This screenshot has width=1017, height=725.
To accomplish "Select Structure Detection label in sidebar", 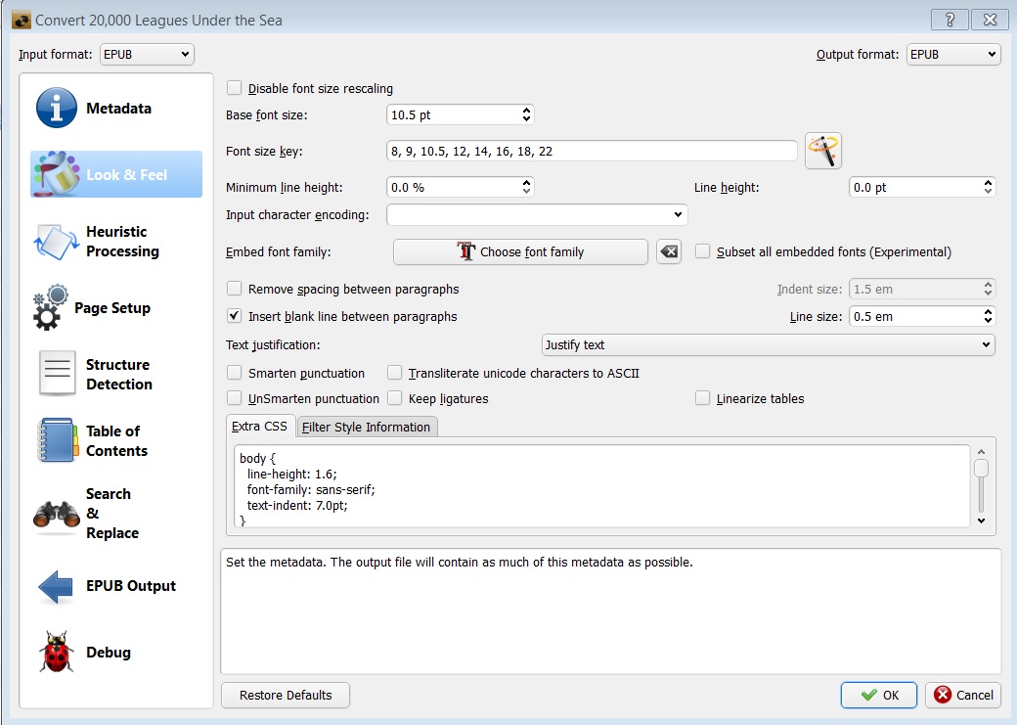I will 119,375.
